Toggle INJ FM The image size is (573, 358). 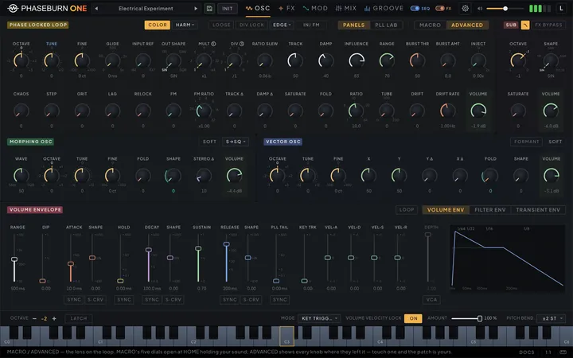[x=311, y=25]
